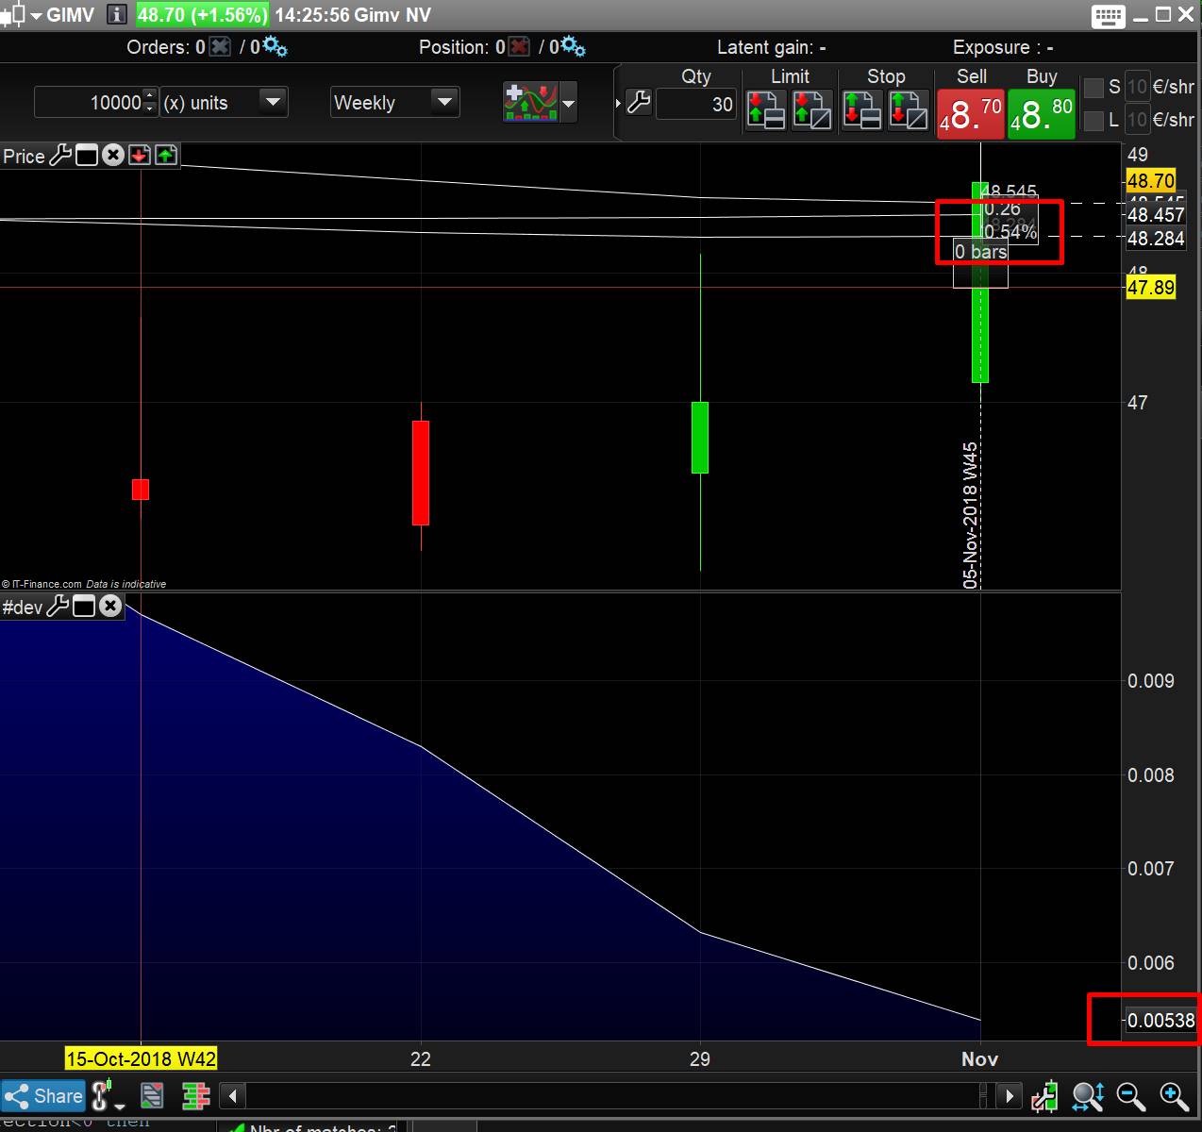Viewport: 1202px width, 1132px height.
Task: Click the add indicator icon
Action: point(531,102)
